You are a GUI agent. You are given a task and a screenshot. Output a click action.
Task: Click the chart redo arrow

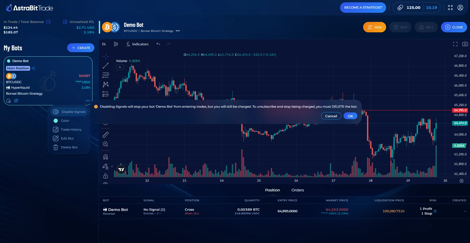coord(168,44)
